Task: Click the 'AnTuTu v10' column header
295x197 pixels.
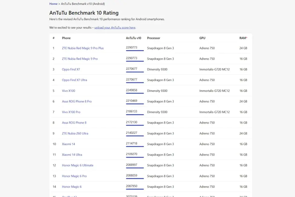Action: (133, 38)
